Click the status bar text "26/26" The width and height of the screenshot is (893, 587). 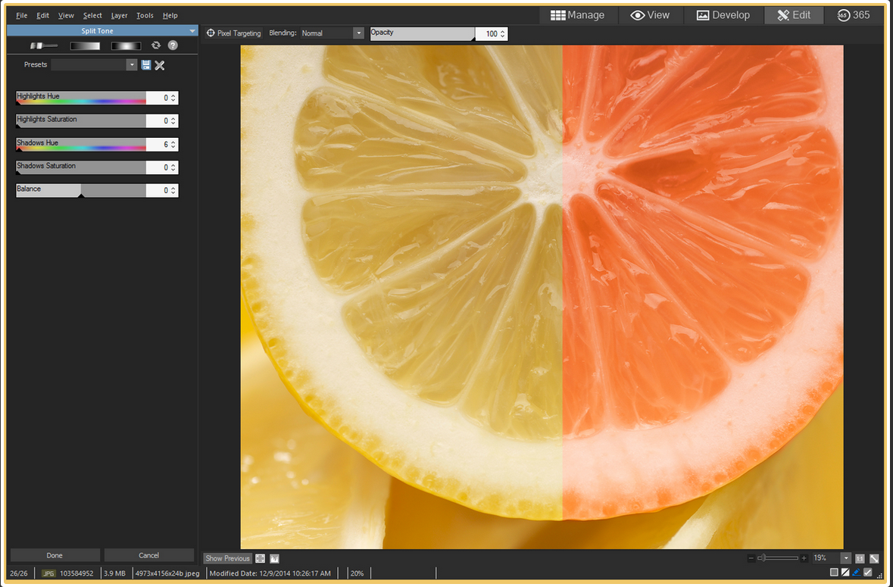click(x=19, y=573)
